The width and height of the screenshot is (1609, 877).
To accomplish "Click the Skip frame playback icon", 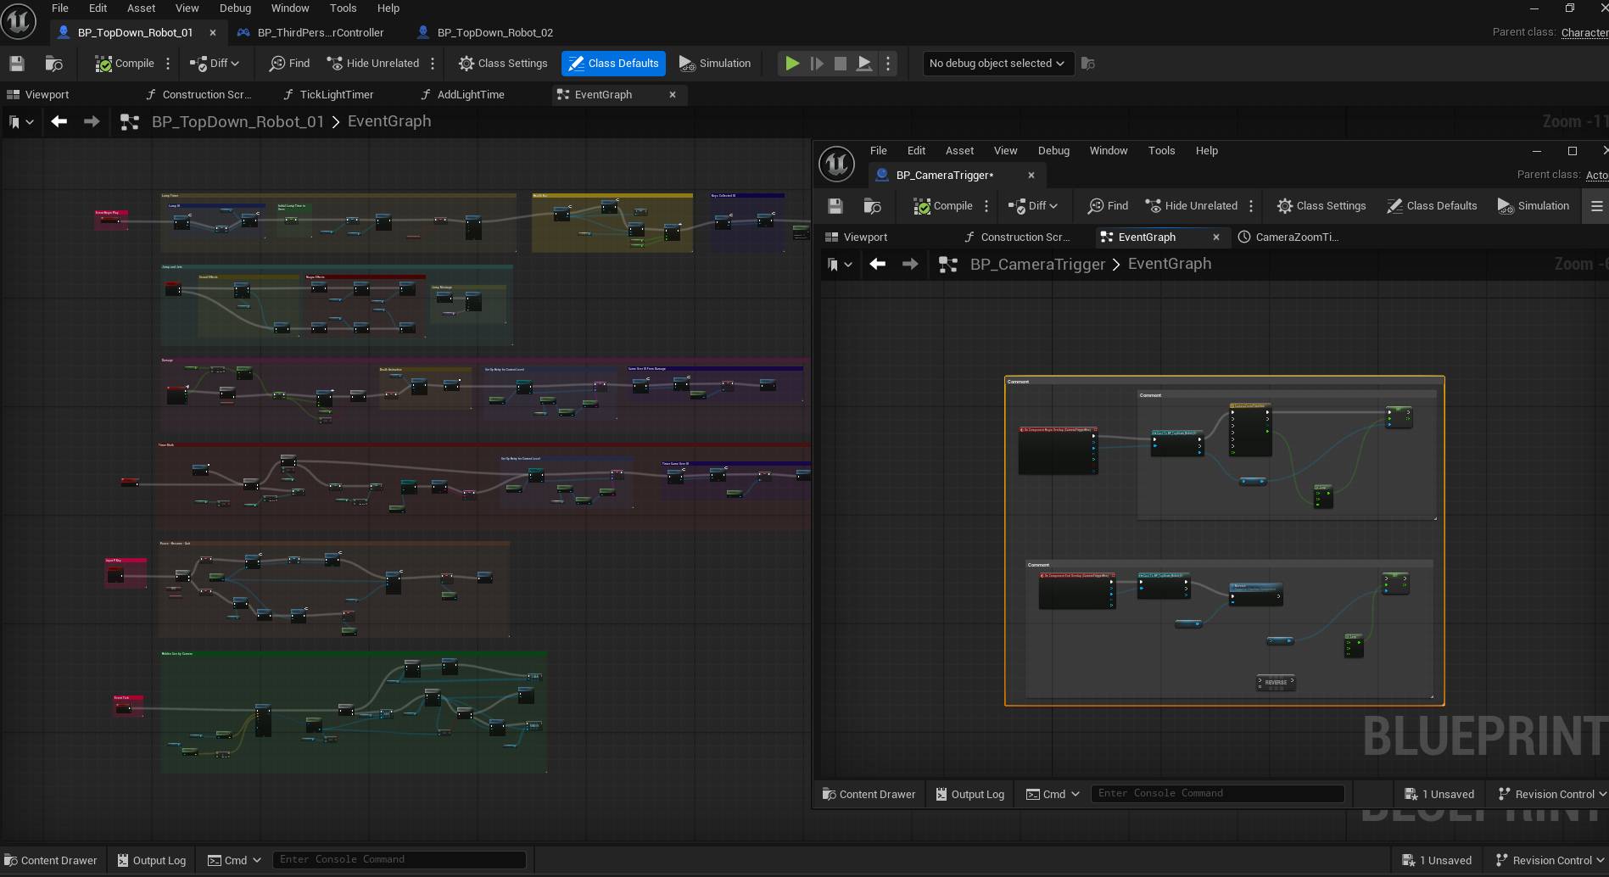I will pyautogui.click(x=817, y=64).
